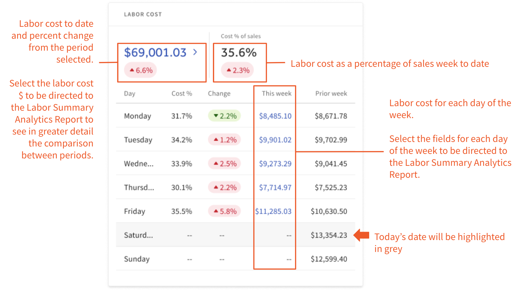
Task: Click Friday's 5.8% increase arrow icon
Action: [216, 211]
